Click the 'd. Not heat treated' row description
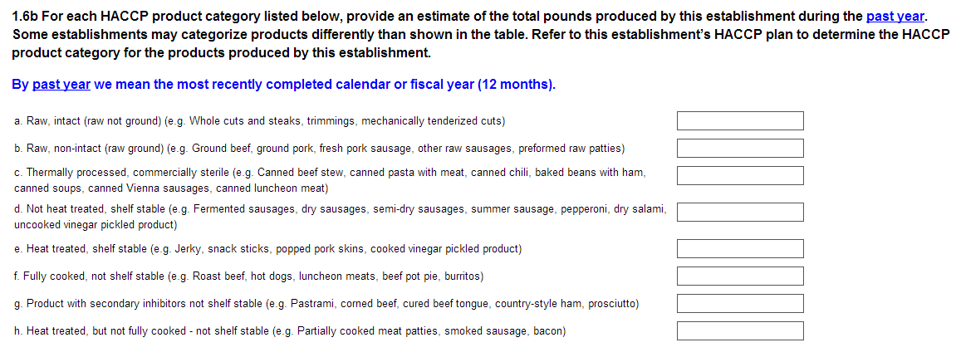Screen dimensions: 956x357 340,217
